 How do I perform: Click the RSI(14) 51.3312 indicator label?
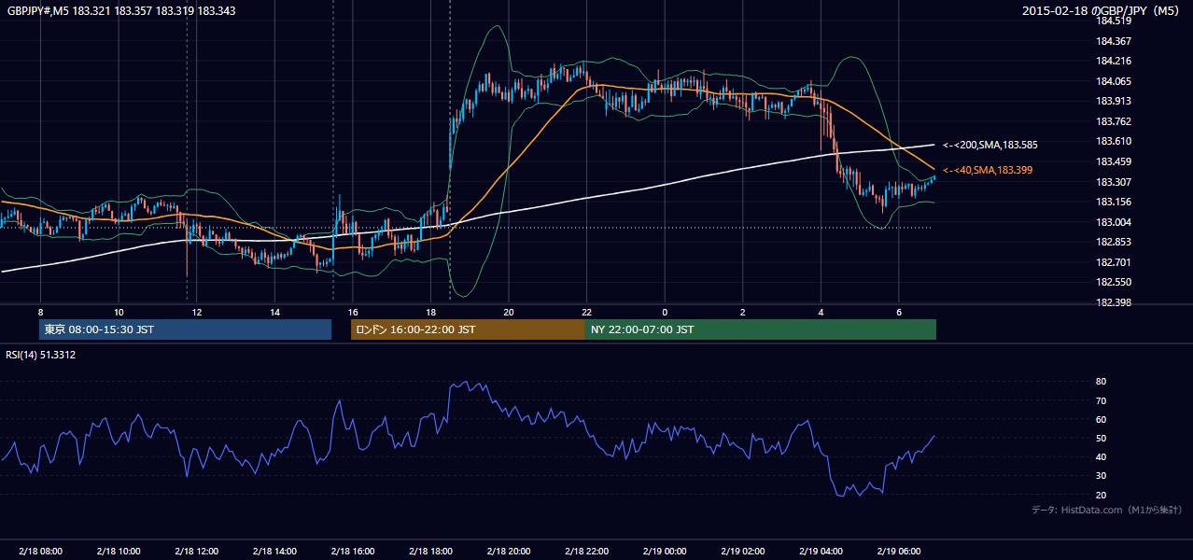pos(40,355)
